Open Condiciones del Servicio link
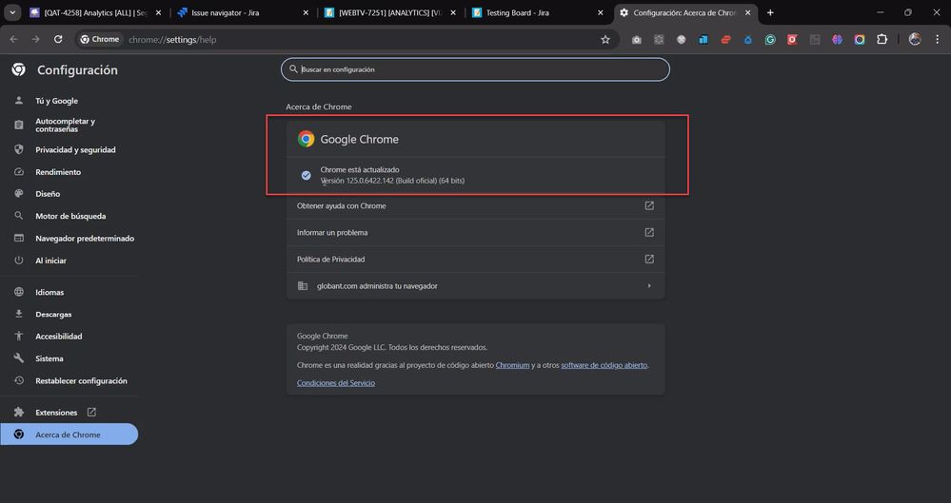 336,383
